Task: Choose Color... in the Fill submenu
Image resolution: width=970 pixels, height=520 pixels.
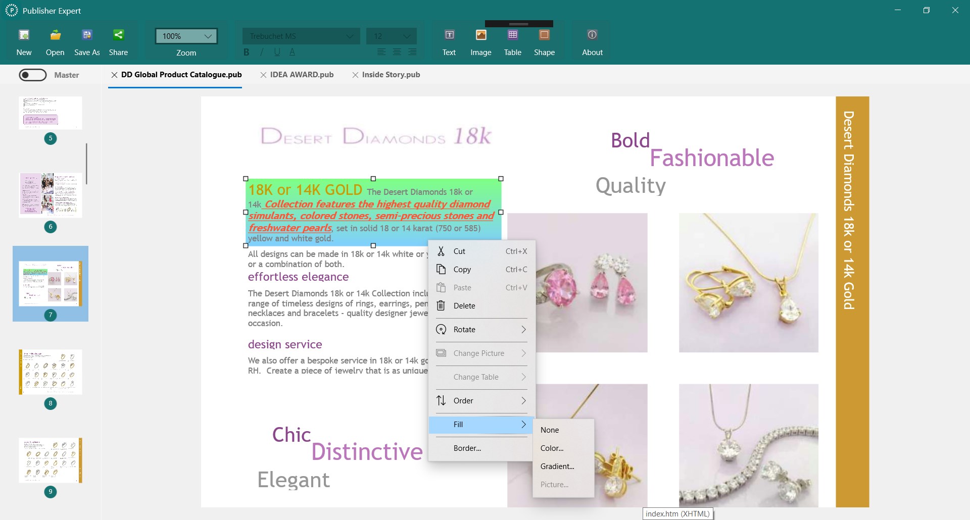Action: click(x=563, y=448)
